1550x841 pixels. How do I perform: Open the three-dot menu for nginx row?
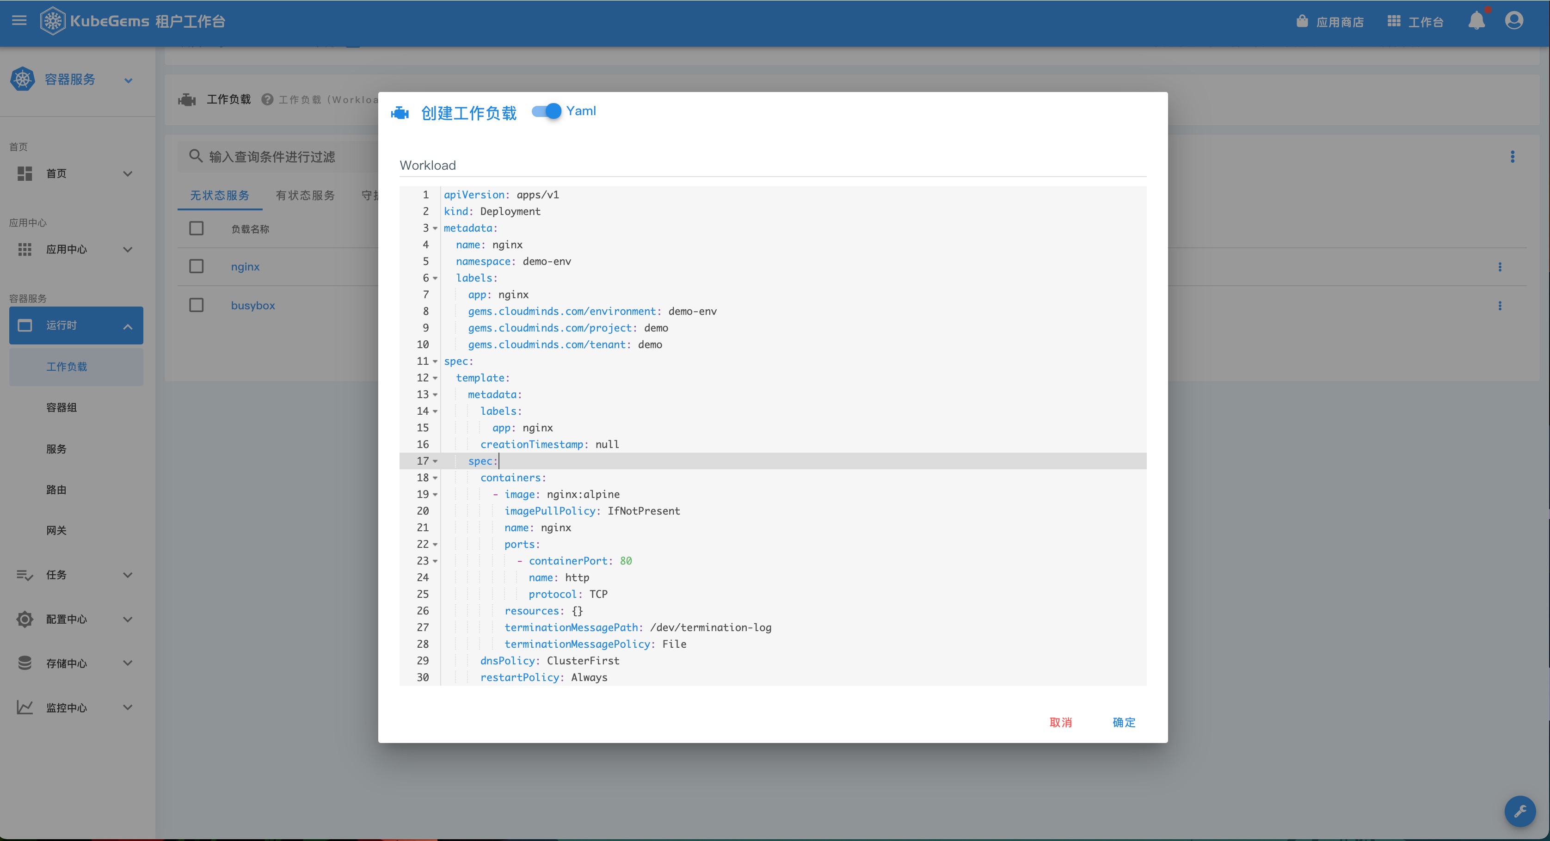coord(1500,267)
